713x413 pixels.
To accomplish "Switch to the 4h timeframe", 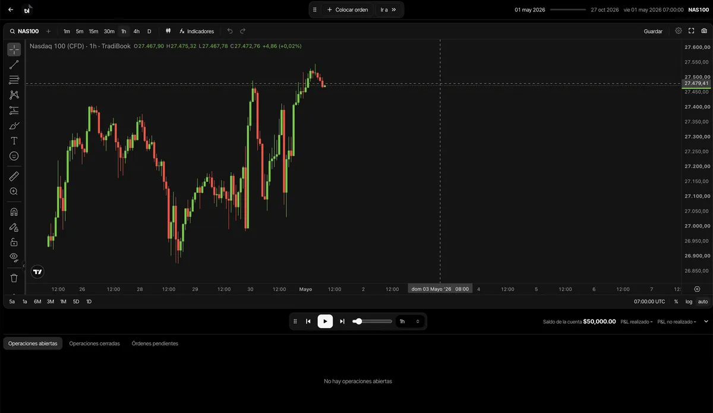I will coord(137,31).
